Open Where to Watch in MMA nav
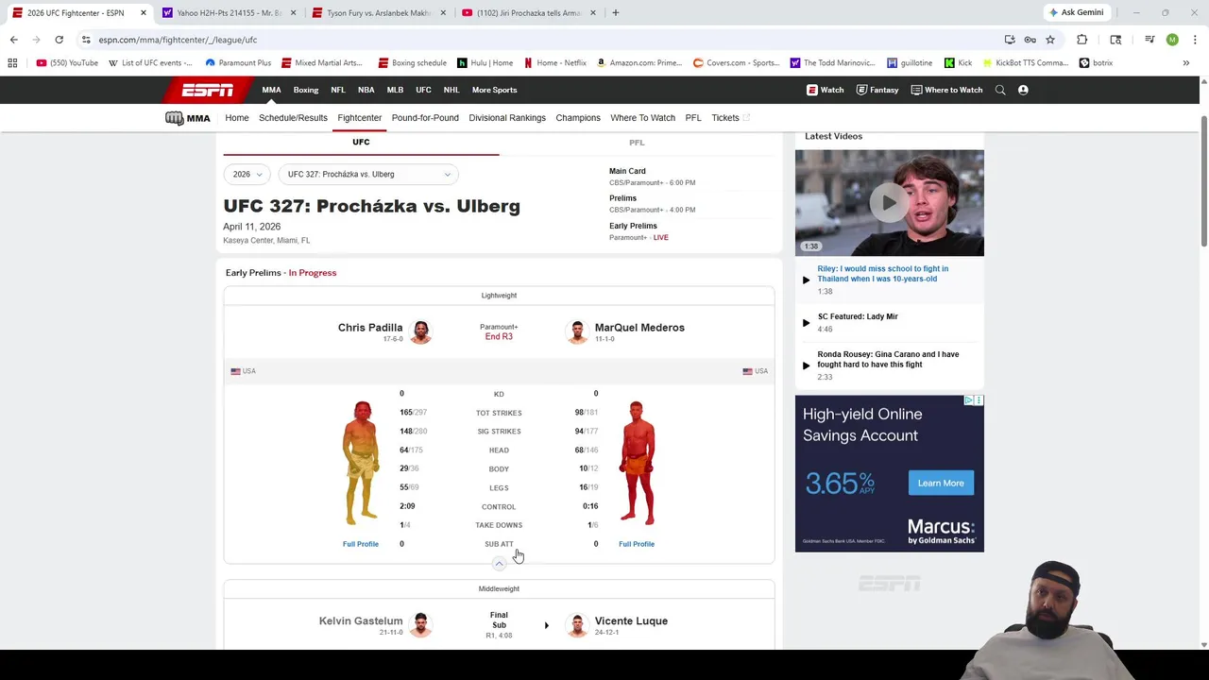 click(x=642, y=118)
